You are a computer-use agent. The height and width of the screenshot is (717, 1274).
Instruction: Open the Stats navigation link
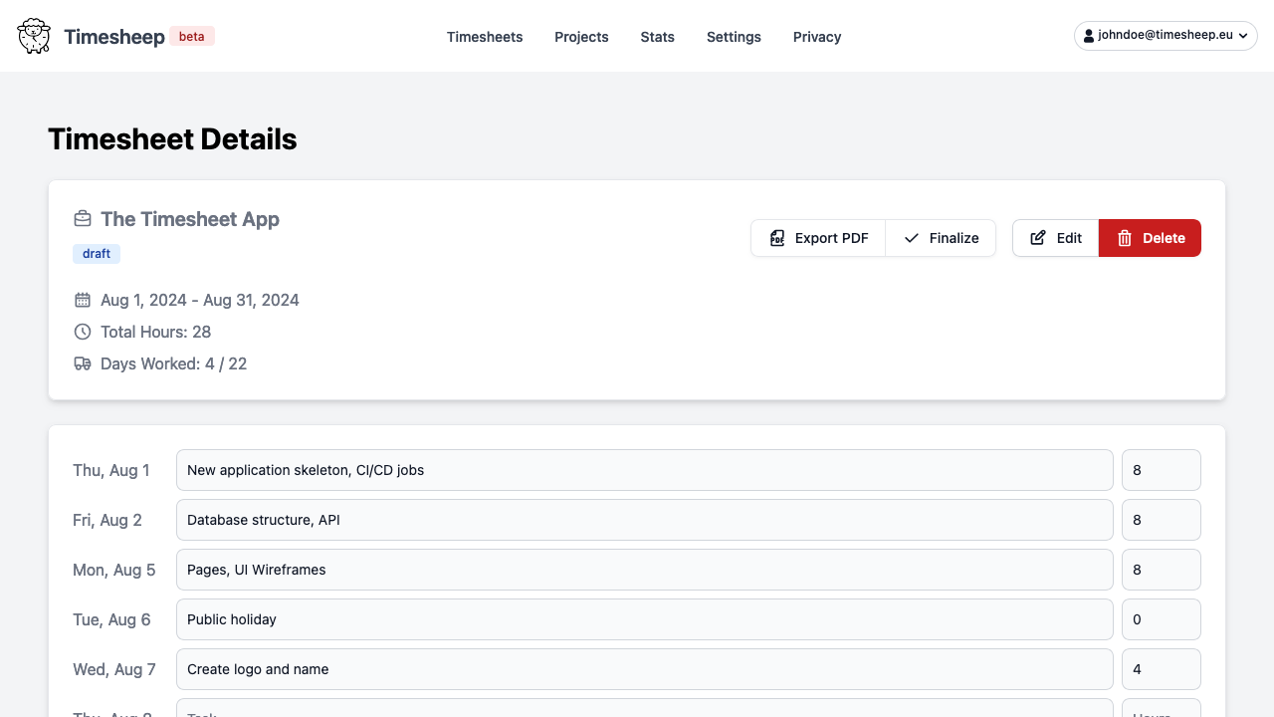[x=658, y=37]
